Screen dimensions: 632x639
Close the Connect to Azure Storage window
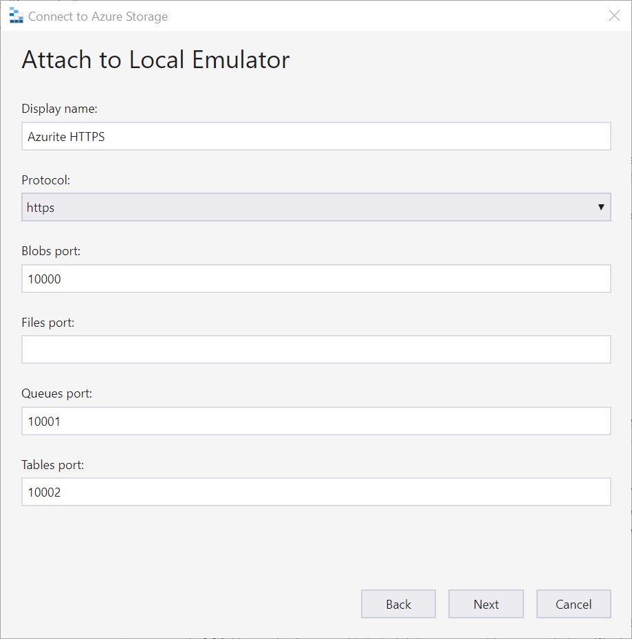[614, 15]
